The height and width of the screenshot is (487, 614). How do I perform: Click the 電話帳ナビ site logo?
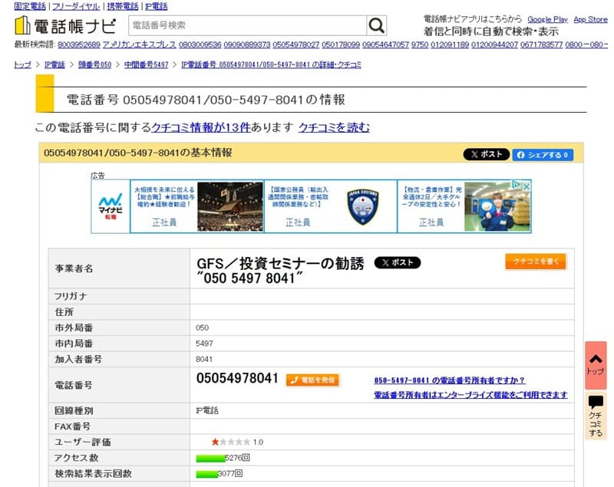tap(65, 25)
